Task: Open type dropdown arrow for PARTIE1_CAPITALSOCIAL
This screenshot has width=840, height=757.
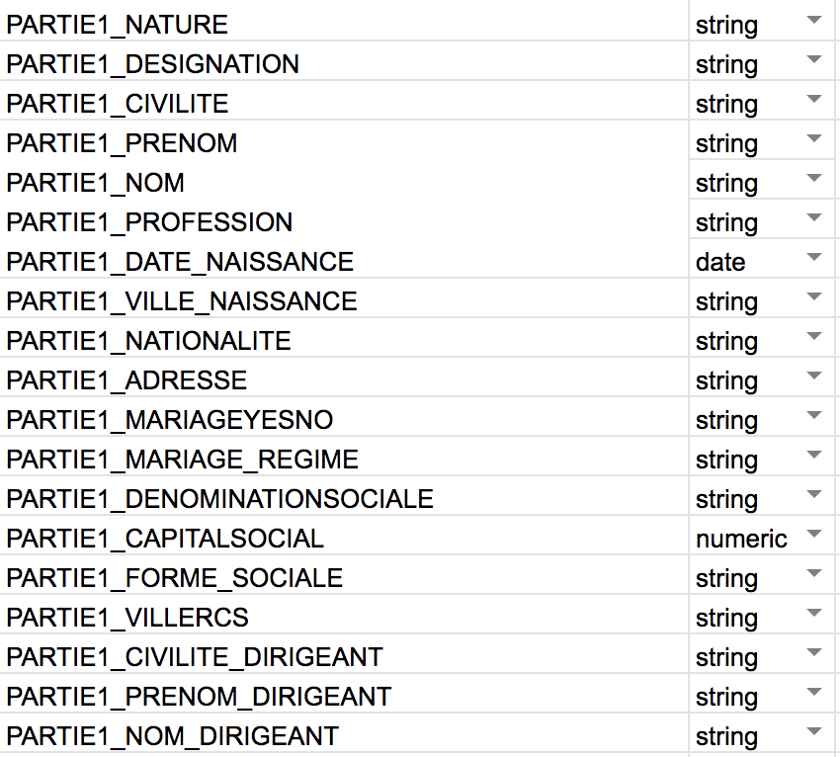Action: (813, 534)
